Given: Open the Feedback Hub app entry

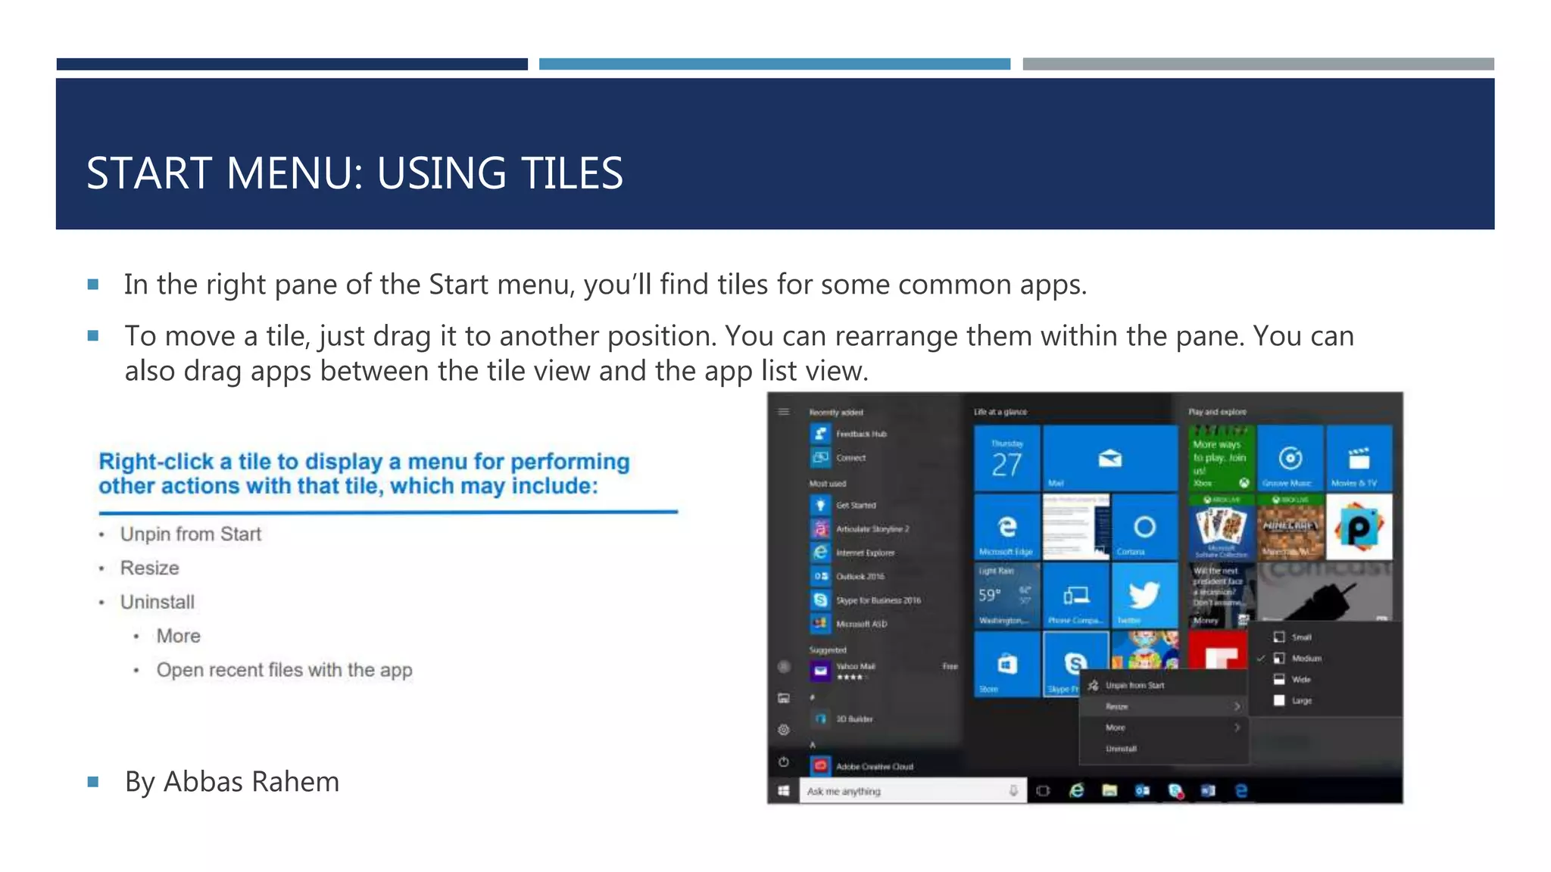Looking at the screenshot, I should click(x=848, y=434).
